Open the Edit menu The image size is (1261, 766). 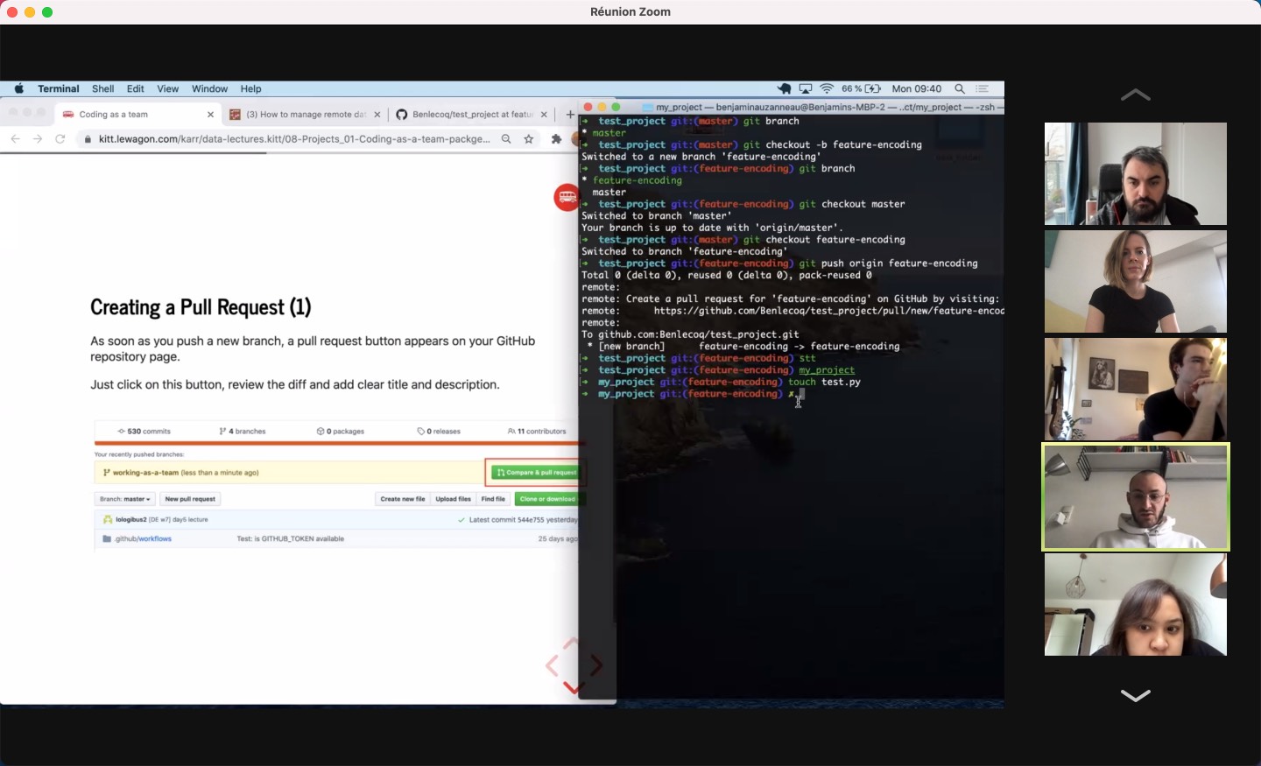pos(135,88)
